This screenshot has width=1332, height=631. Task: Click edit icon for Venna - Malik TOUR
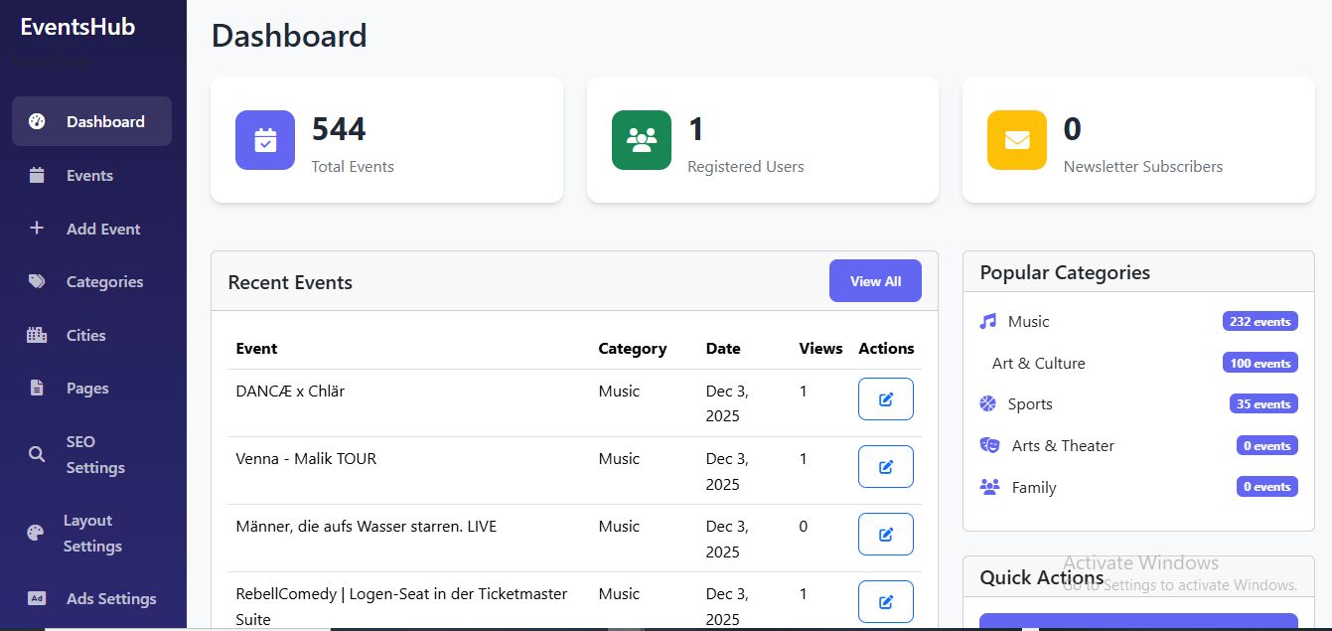[885, 467]
